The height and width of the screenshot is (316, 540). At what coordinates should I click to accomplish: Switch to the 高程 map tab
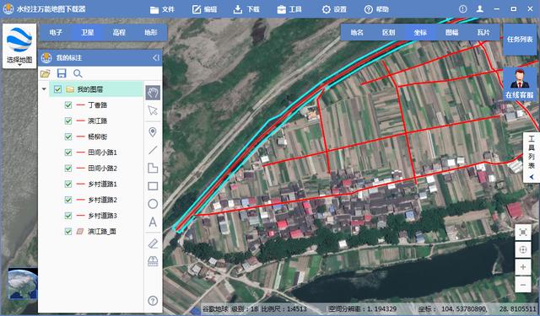[x=119, y=33]
